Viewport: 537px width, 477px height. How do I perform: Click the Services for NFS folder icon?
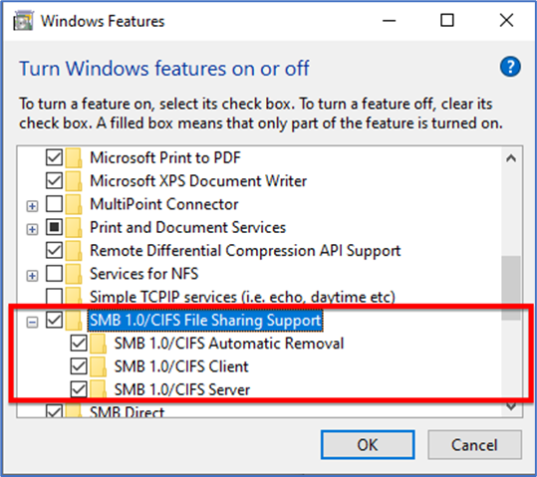(x=74, y=274)
